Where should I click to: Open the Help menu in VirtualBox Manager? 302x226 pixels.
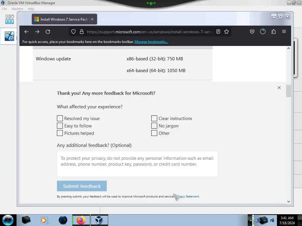point(31,9)
